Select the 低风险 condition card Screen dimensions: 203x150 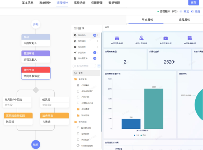point(55,102)
